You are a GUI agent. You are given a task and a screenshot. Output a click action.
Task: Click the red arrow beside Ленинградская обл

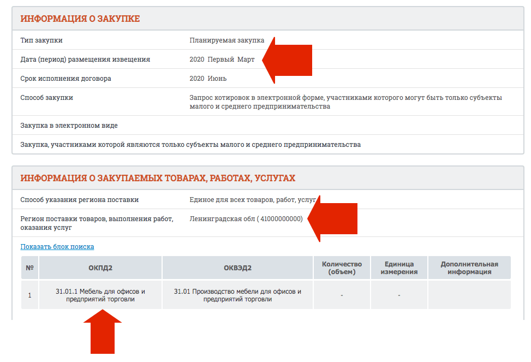(x=333, y=218)
